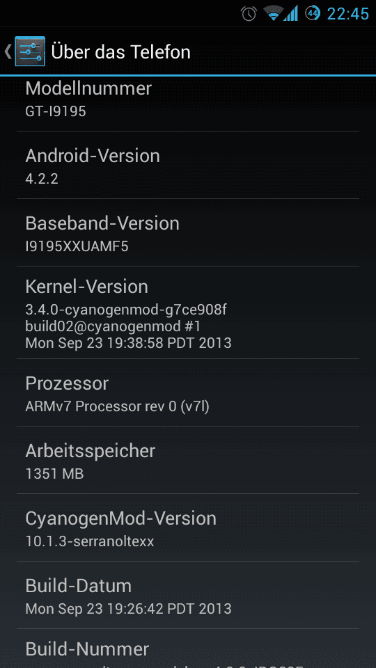The height and width of the screenshot is (668, 376).
Task: Open the Prozessor list item
Action: pos(188,392)
